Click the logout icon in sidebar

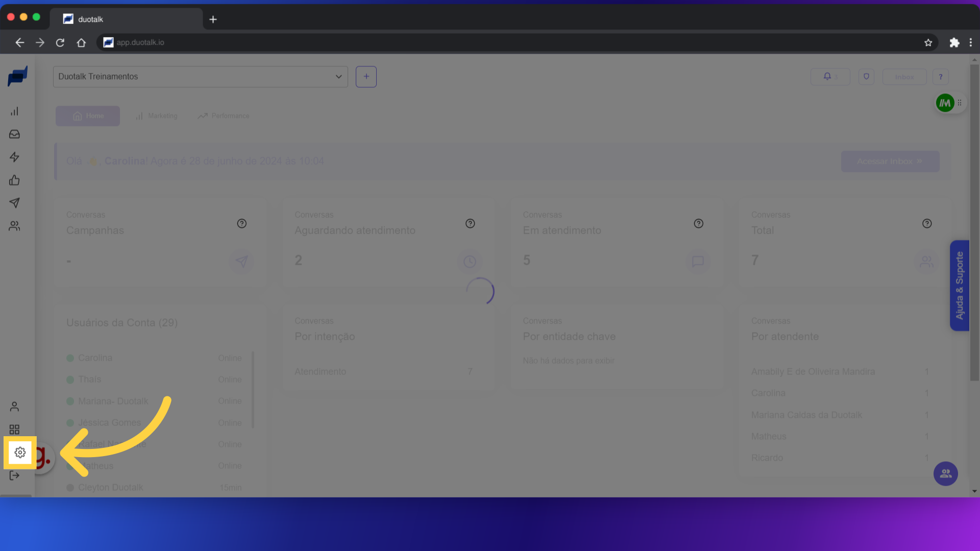(14, 475)
